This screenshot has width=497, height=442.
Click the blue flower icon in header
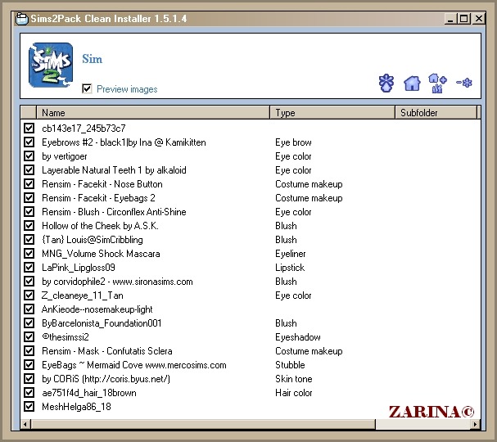point(386,83)
